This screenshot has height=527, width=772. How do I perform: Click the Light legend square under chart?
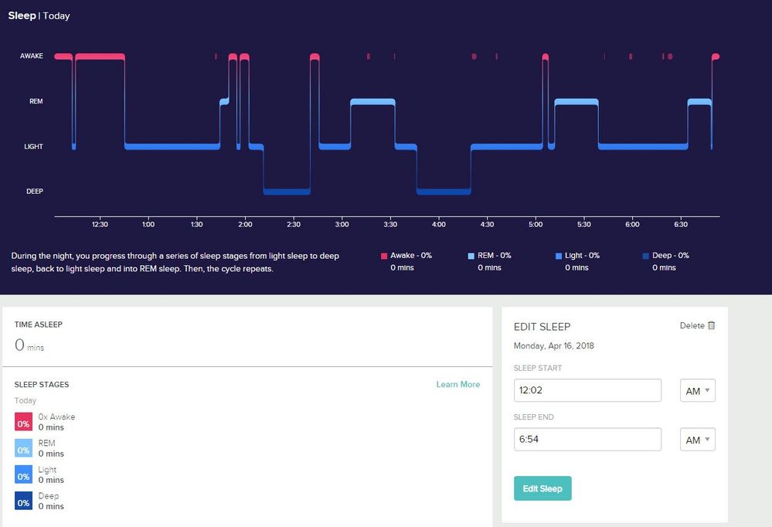pos(559,256)
